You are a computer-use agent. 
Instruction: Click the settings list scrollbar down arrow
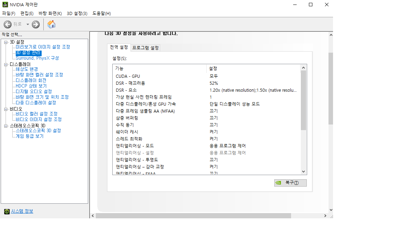[303, 172]
